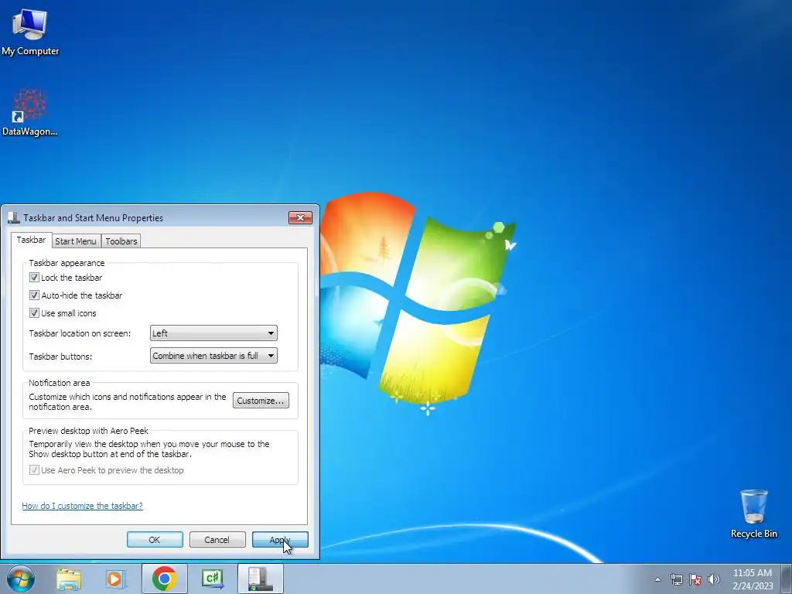
Task: Open the Recycle Bin icon
Action: pyautogui.click(x=753, y=513)
